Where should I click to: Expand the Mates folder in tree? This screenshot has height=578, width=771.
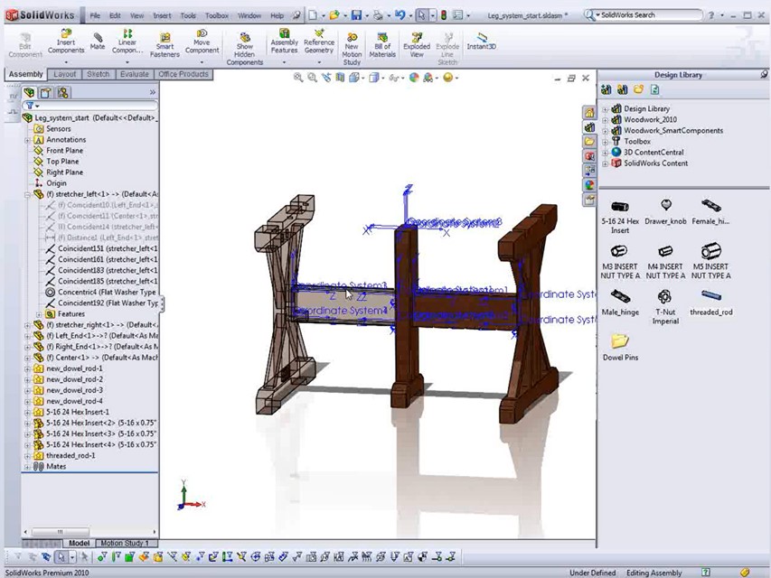coord(28,467)
